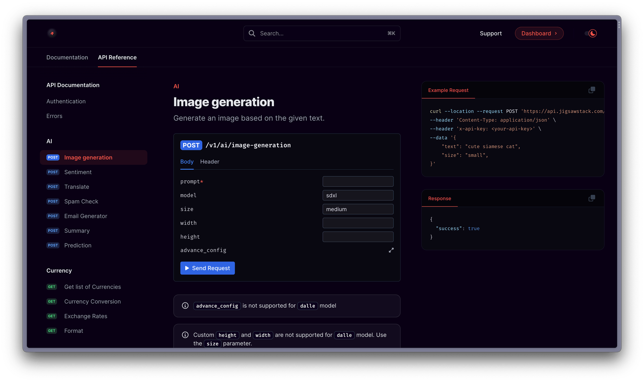Viewport: 644px width, 382px height.
Task: Click the copy icon in Response panel
Action: 592,198
